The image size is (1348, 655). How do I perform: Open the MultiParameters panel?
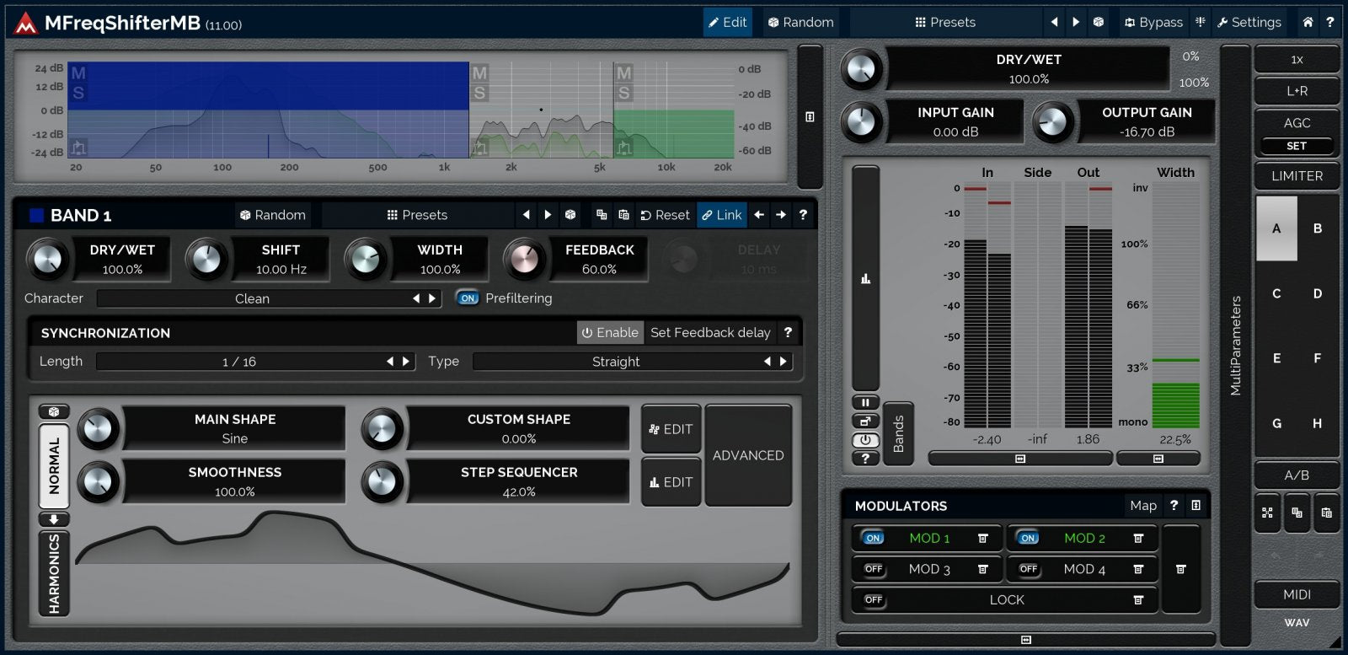coord(1236,346)
